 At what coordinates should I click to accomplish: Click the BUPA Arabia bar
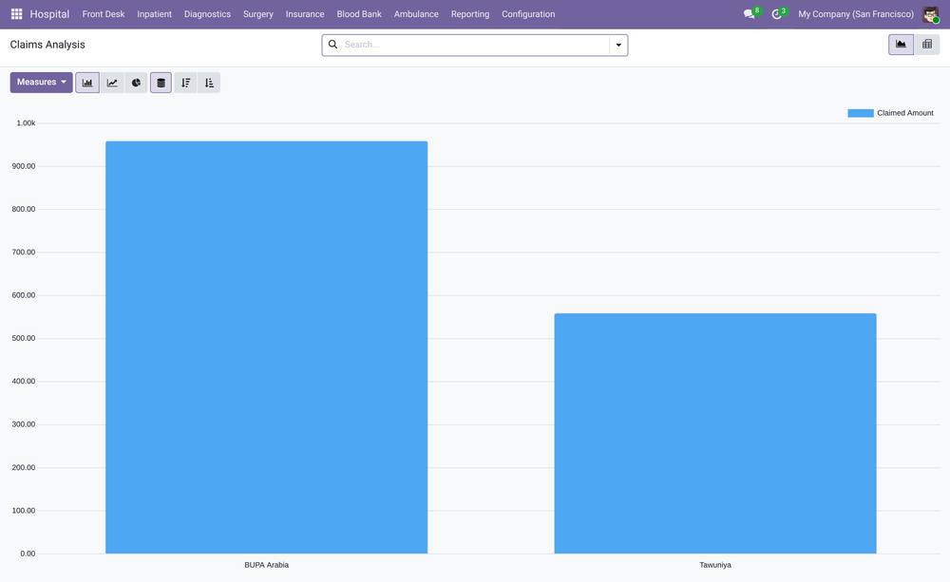[267, 347]
